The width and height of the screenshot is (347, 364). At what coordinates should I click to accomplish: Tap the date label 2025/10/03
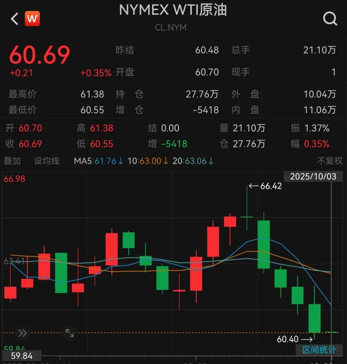click(x=313, y=177)
